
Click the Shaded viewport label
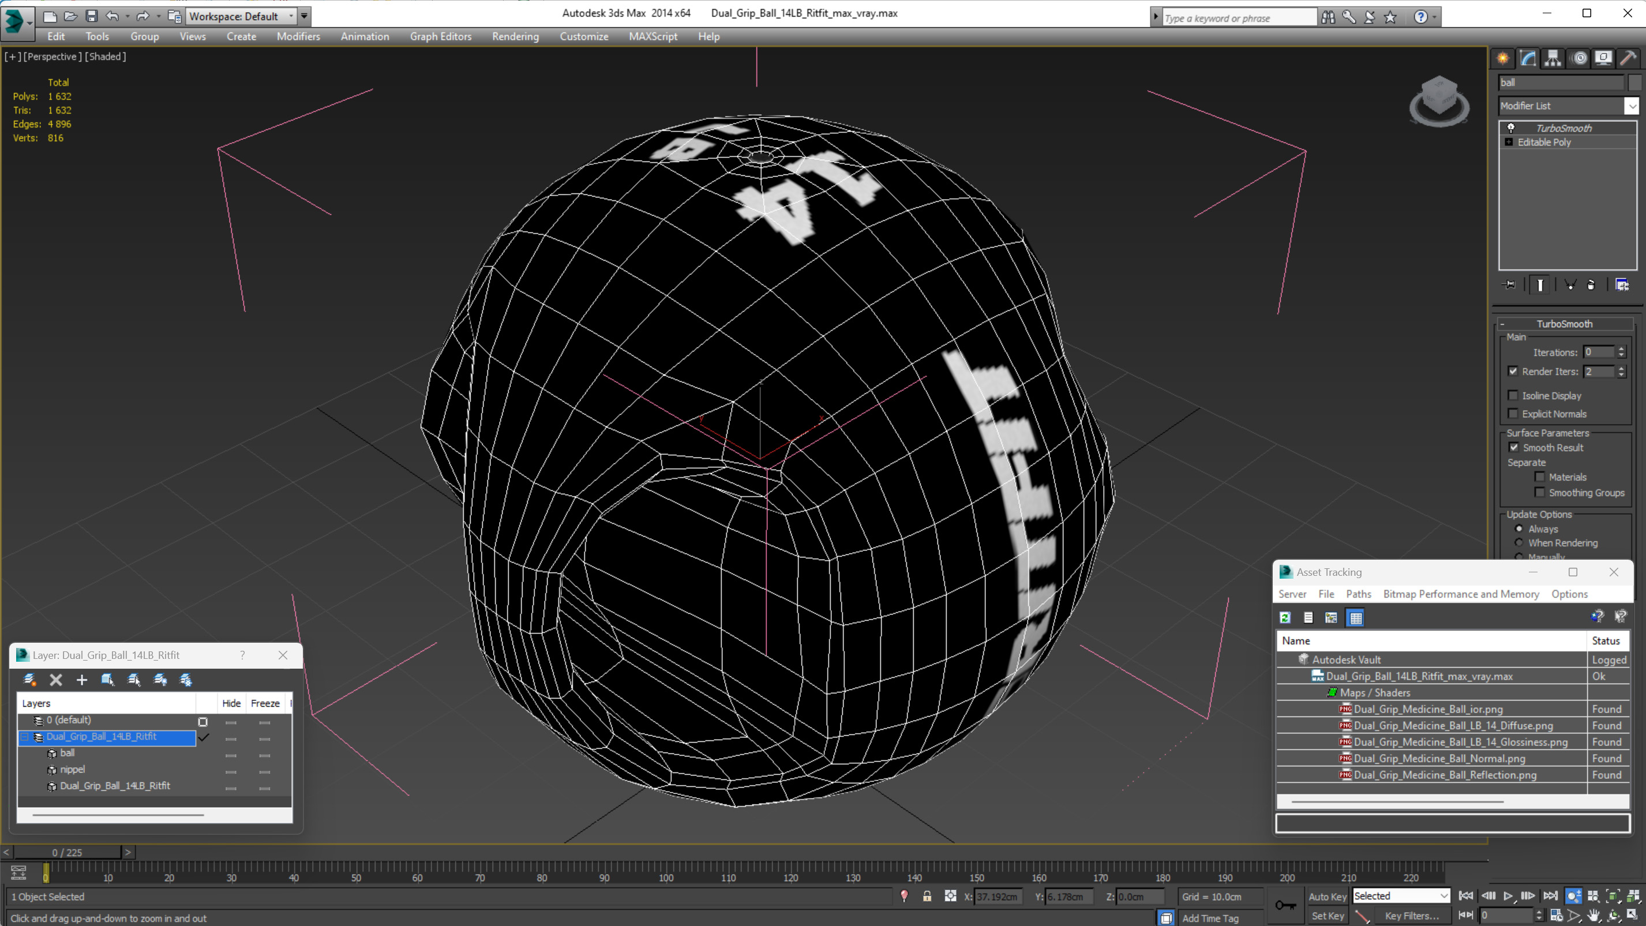click(106, 56)
